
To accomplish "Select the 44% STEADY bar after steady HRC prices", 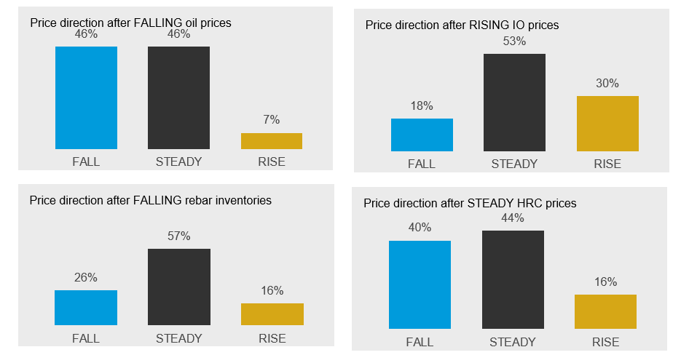I will click(x=513, y=279).
